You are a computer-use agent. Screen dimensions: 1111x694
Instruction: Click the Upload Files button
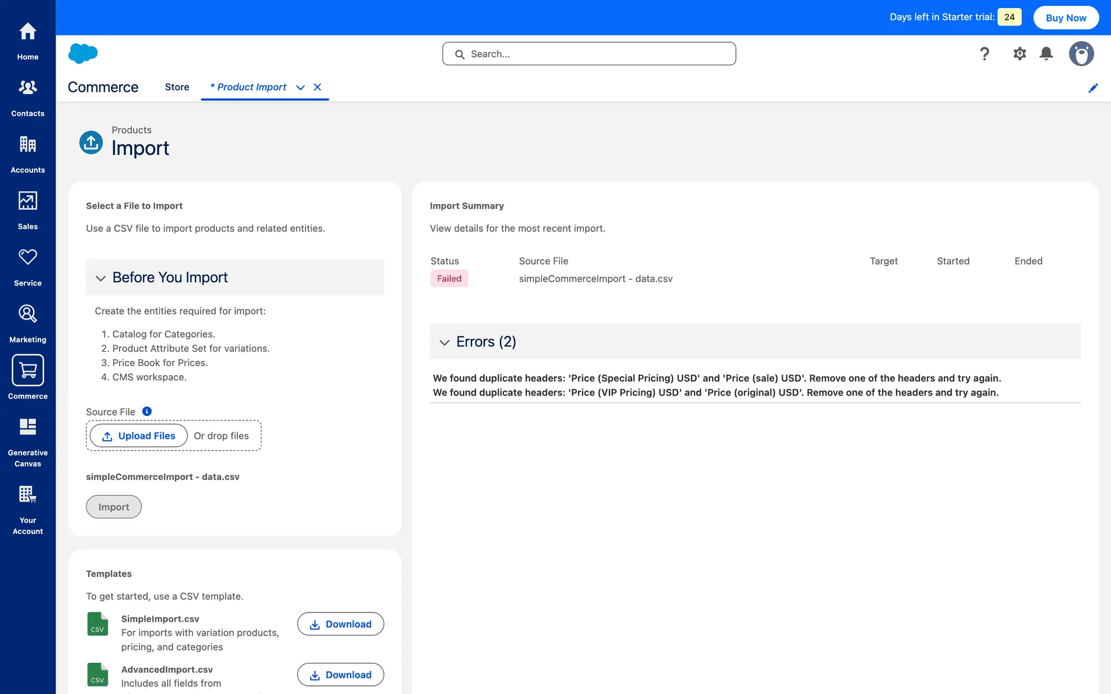pyautogui.click(x=139, y=436)
